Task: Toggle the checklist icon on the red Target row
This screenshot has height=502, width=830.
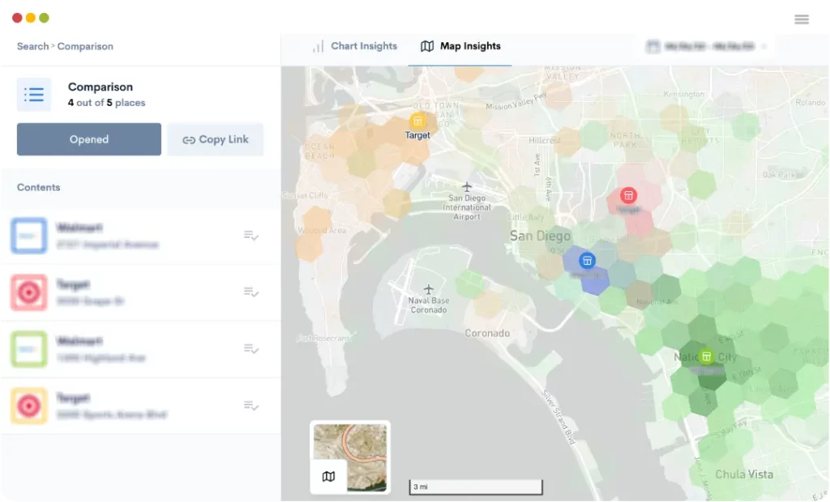Action: [251, 292]
